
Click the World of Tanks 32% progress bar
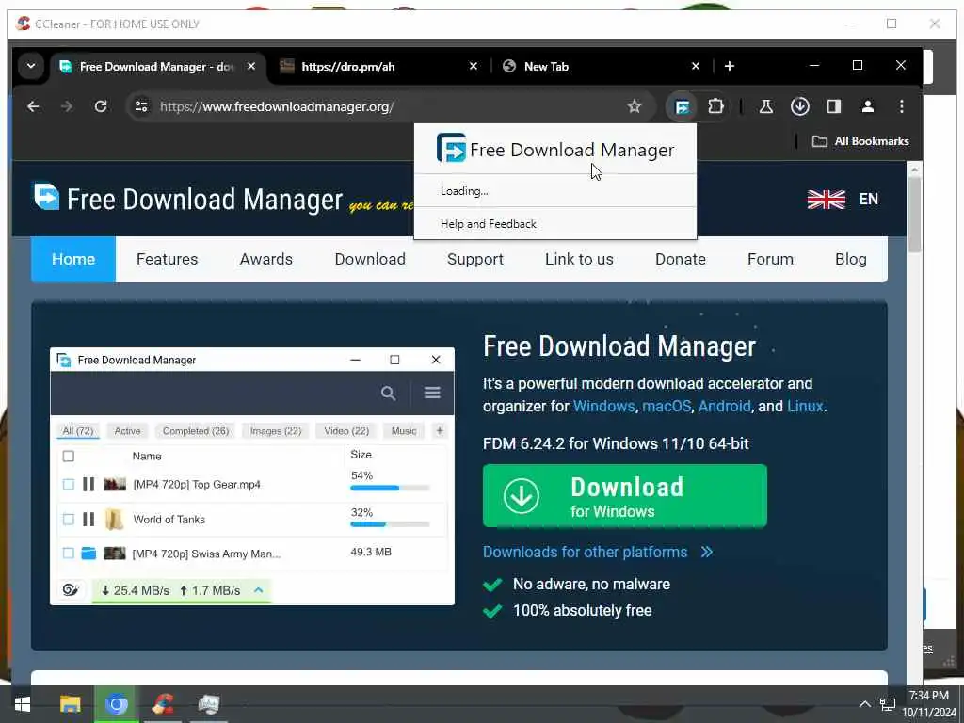[390, 524]
